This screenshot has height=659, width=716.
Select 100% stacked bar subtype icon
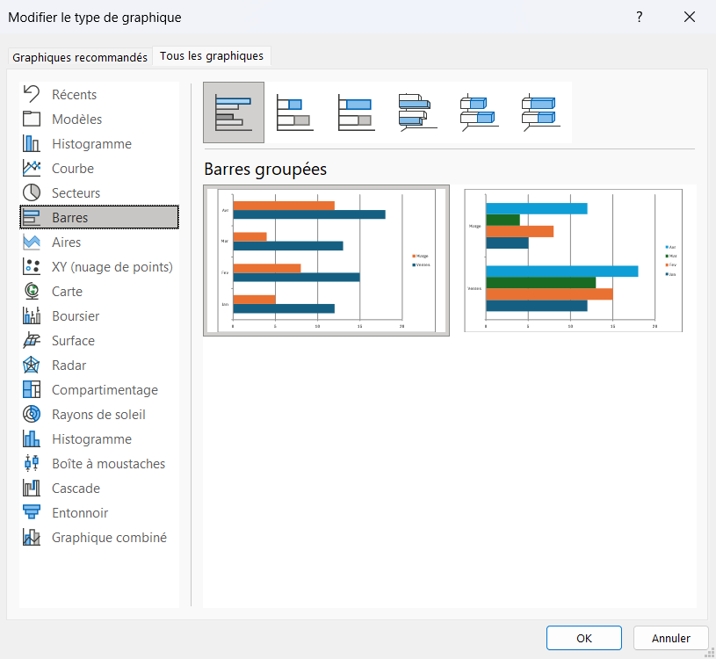click(356, 112)
